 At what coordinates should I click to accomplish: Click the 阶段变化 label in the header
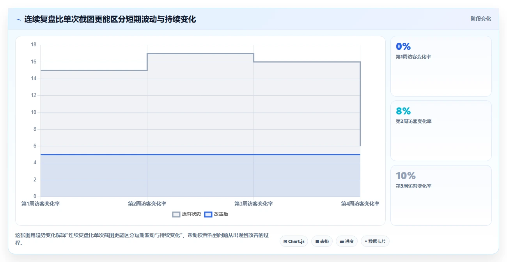click(480, 19)
